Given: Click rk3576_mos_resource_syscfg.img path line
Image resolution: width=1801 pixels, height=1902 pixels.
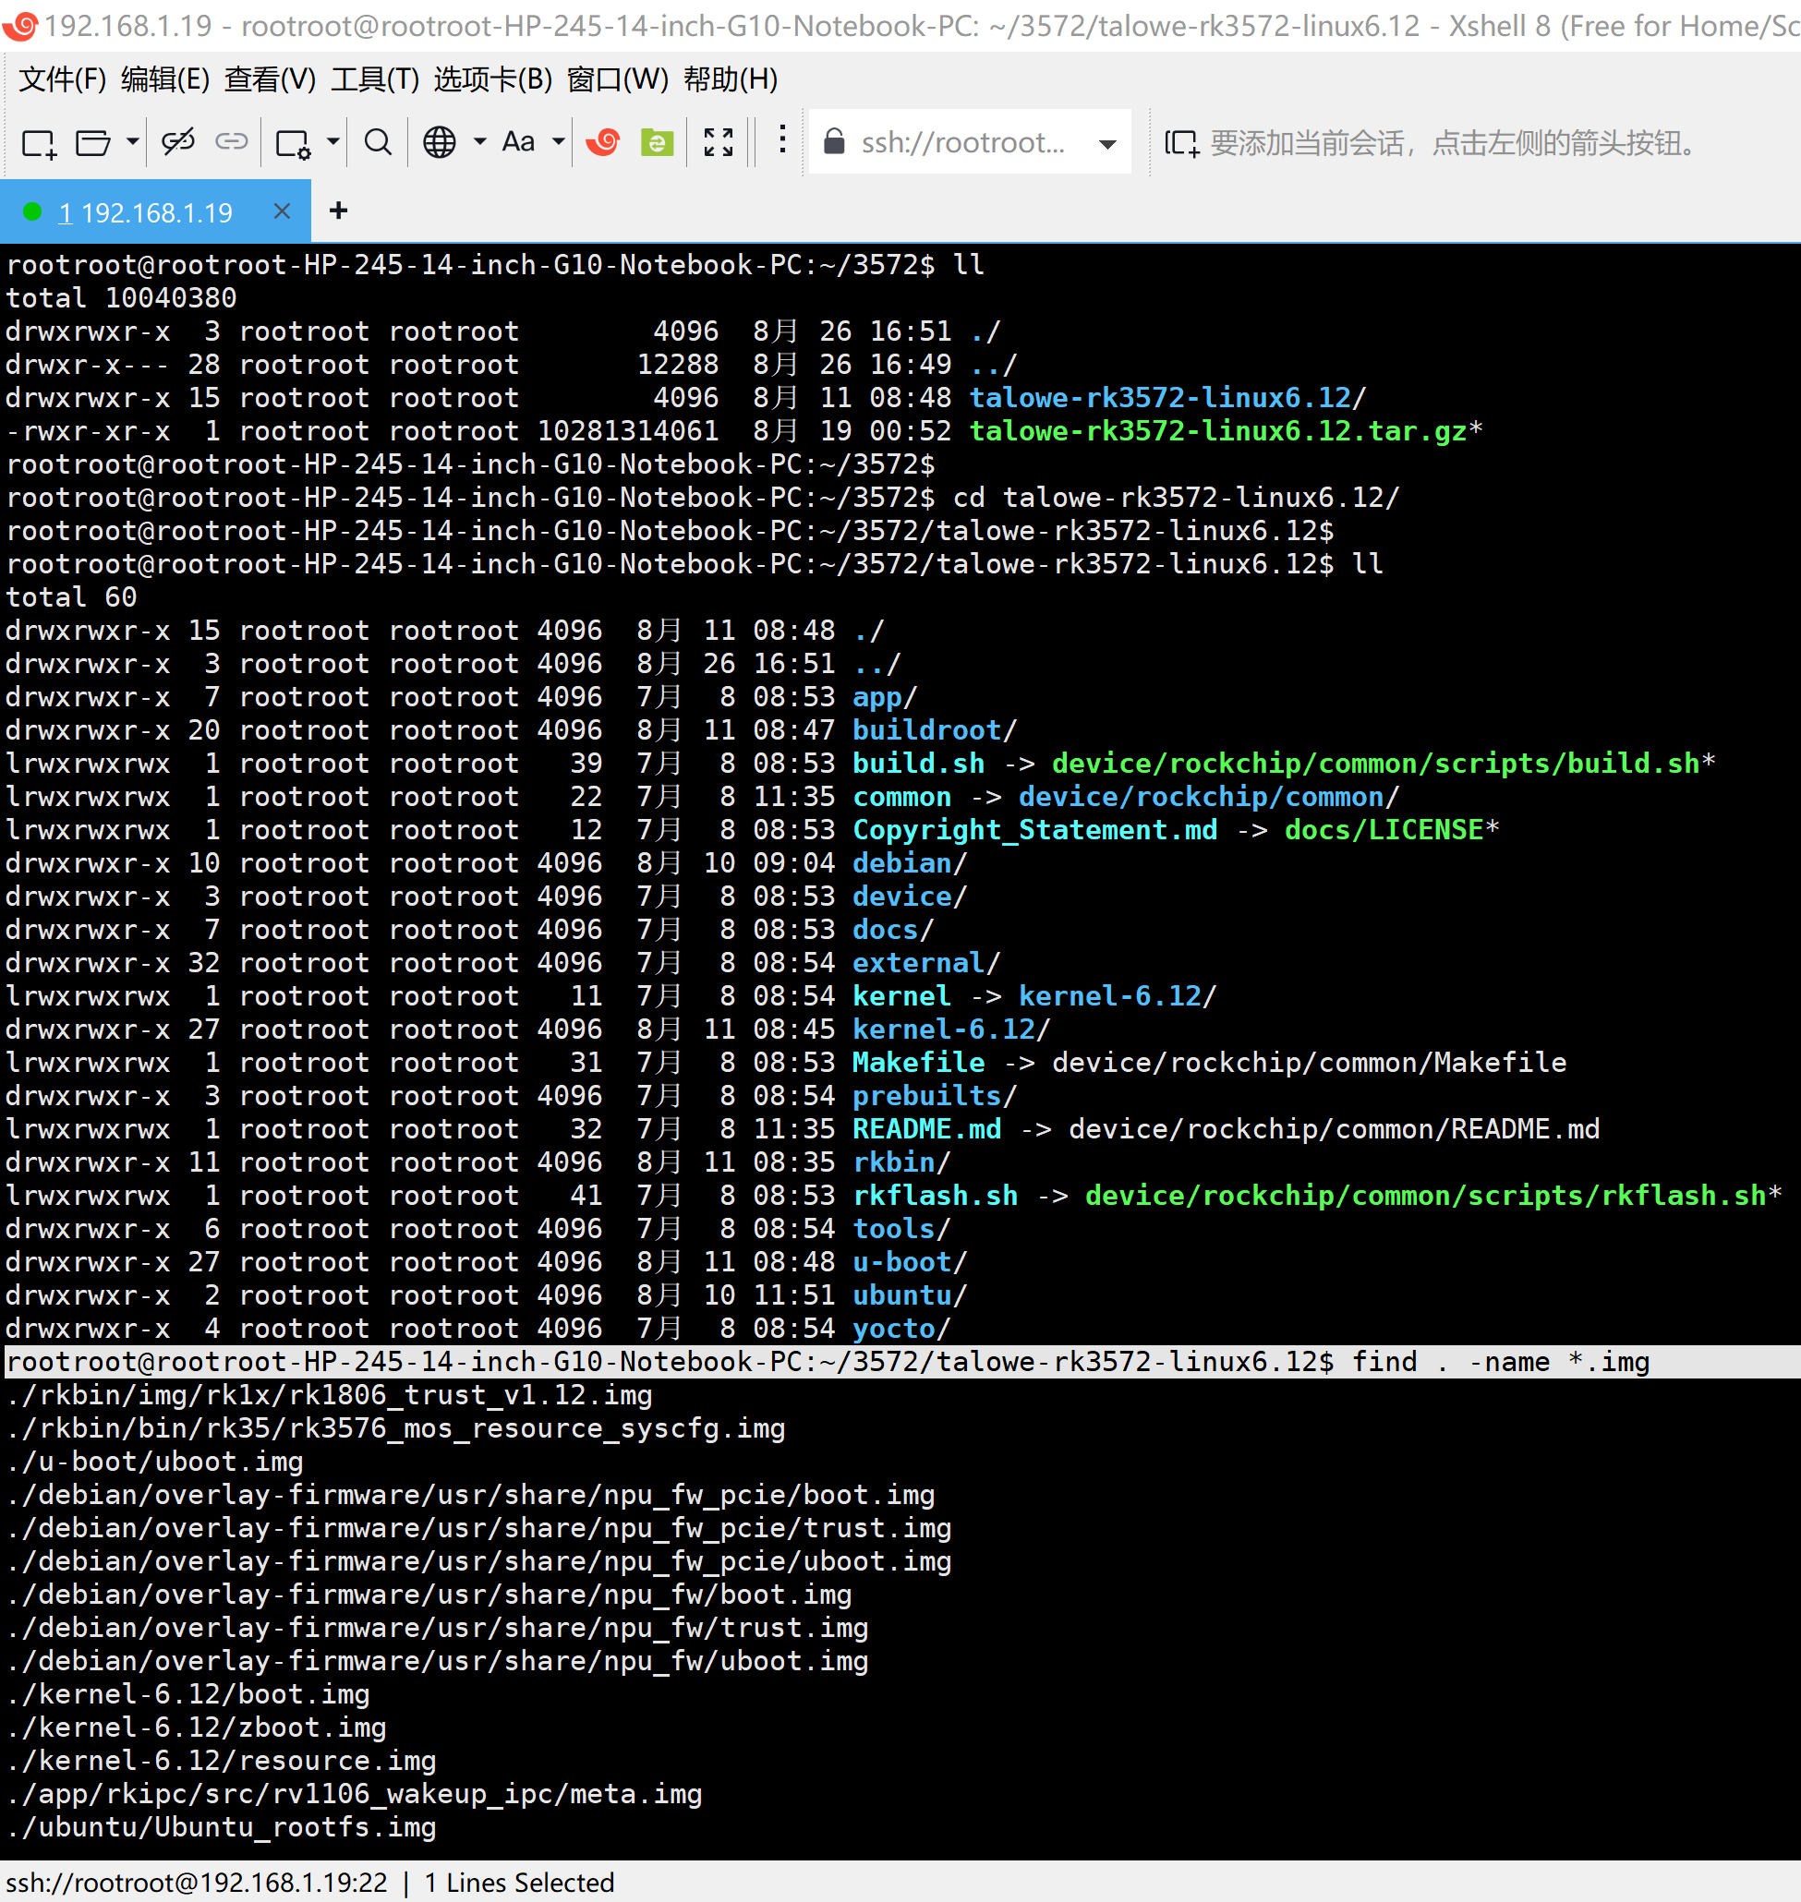Looking at the screenshot, I should (x=395, y=1429).
